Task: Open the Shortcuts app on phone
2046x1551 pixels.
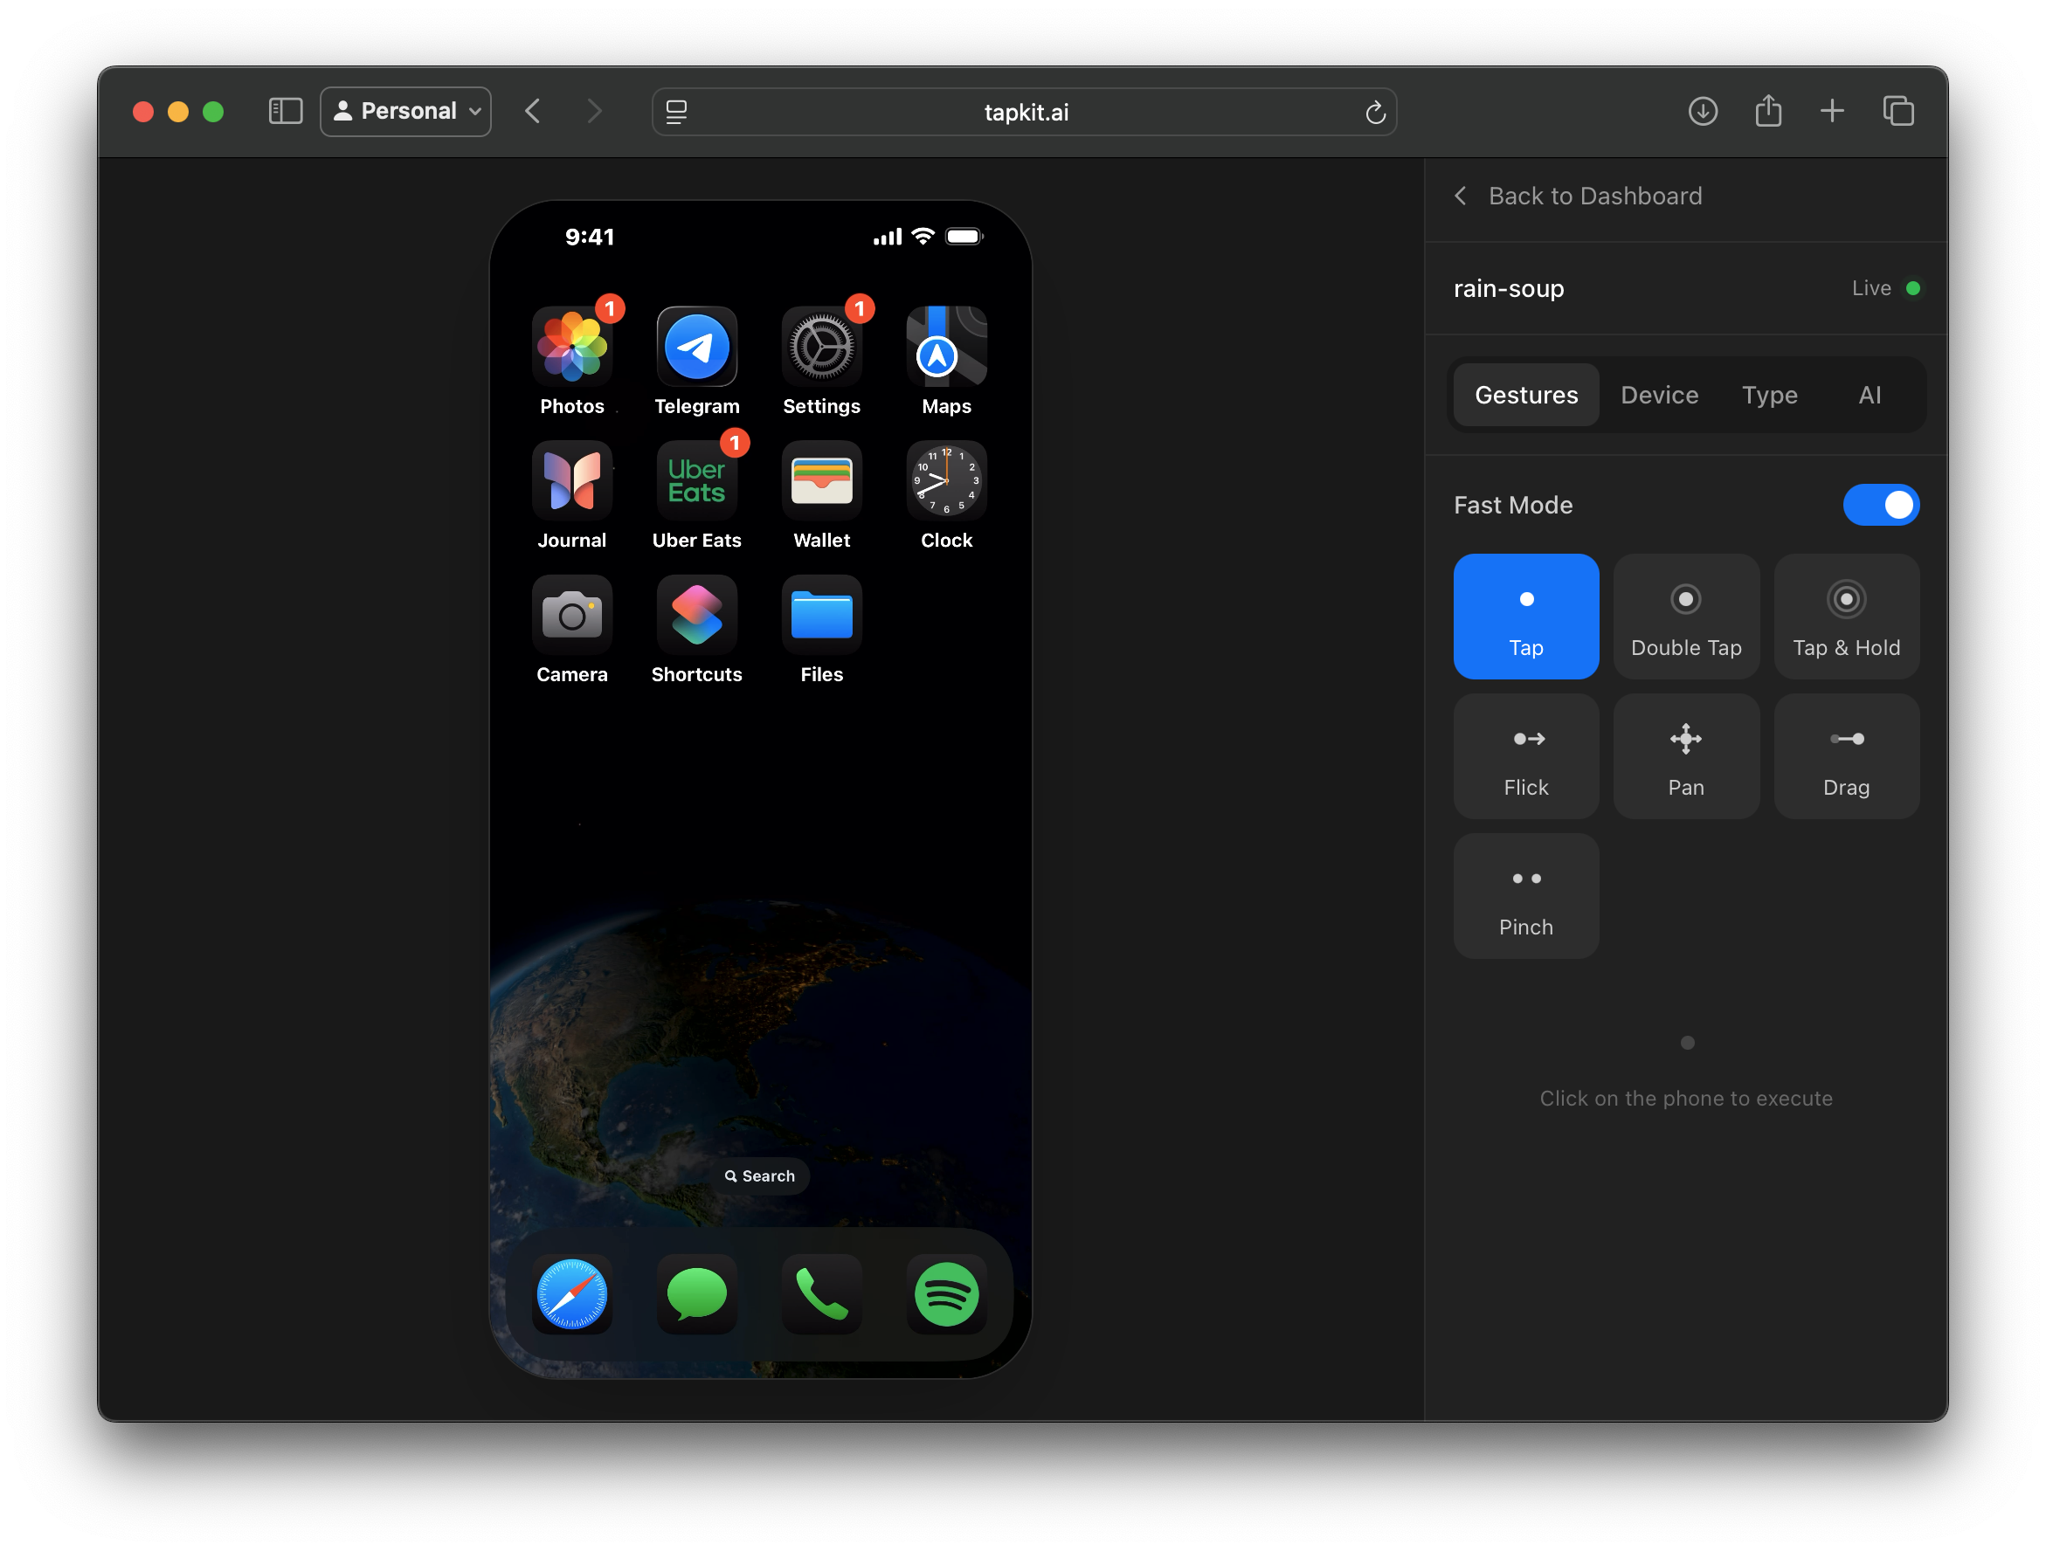Action: tap(696, 615)
